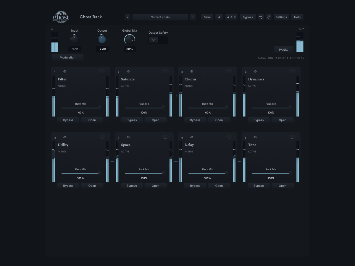Open the Filter slot options menu
Image resolution: width=355 pixels, height=266 pixels.
point(102,72)
